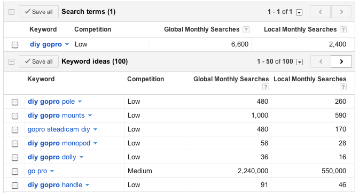The image size is (359, 193).
Task: Check the box for gopro steadicam diy
Action: coord(15,130)
